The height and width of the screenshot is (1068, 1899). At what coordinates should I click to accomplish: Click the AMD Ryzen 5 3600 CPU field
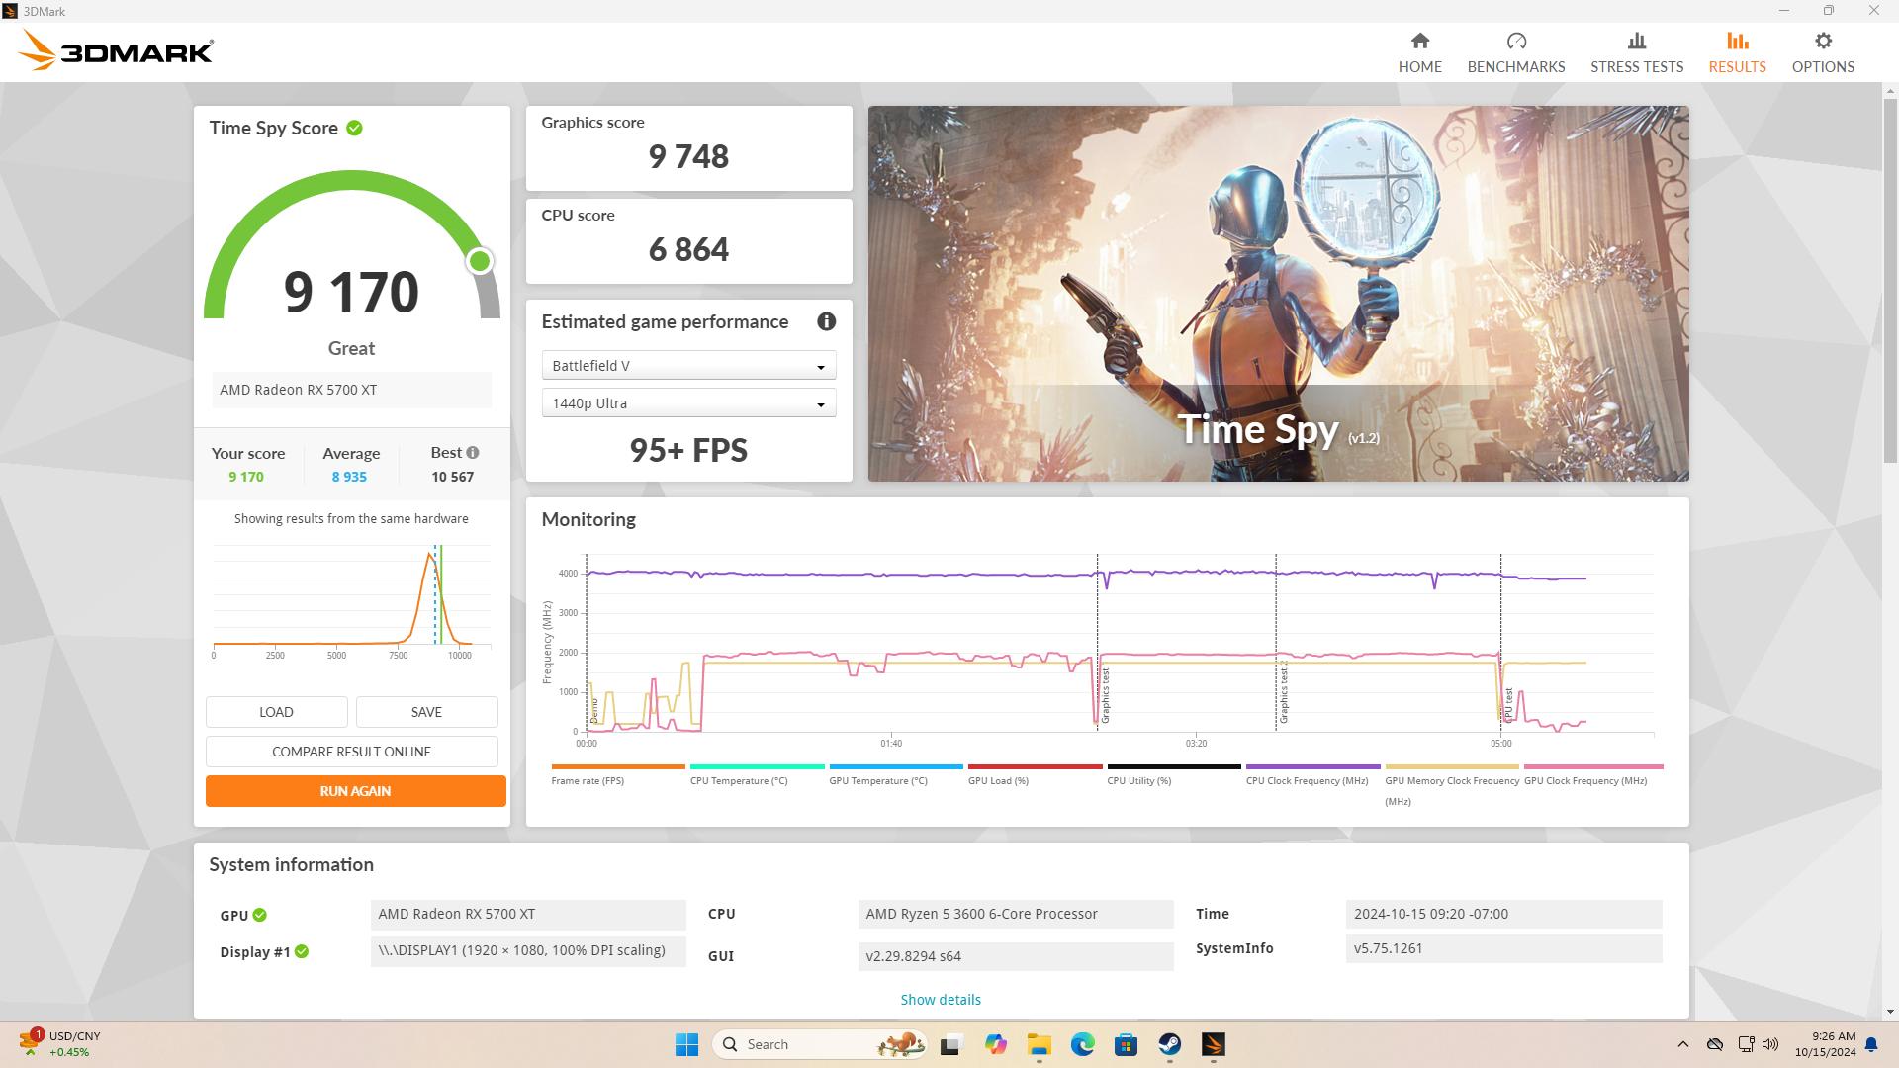tap(1016, 915)
